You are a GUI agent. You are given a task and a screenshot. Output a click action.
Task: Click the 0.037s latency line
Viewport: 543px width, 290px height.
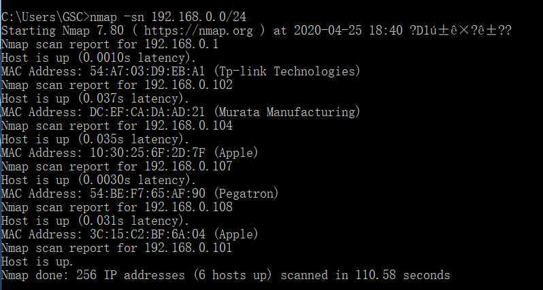(95, 99)
